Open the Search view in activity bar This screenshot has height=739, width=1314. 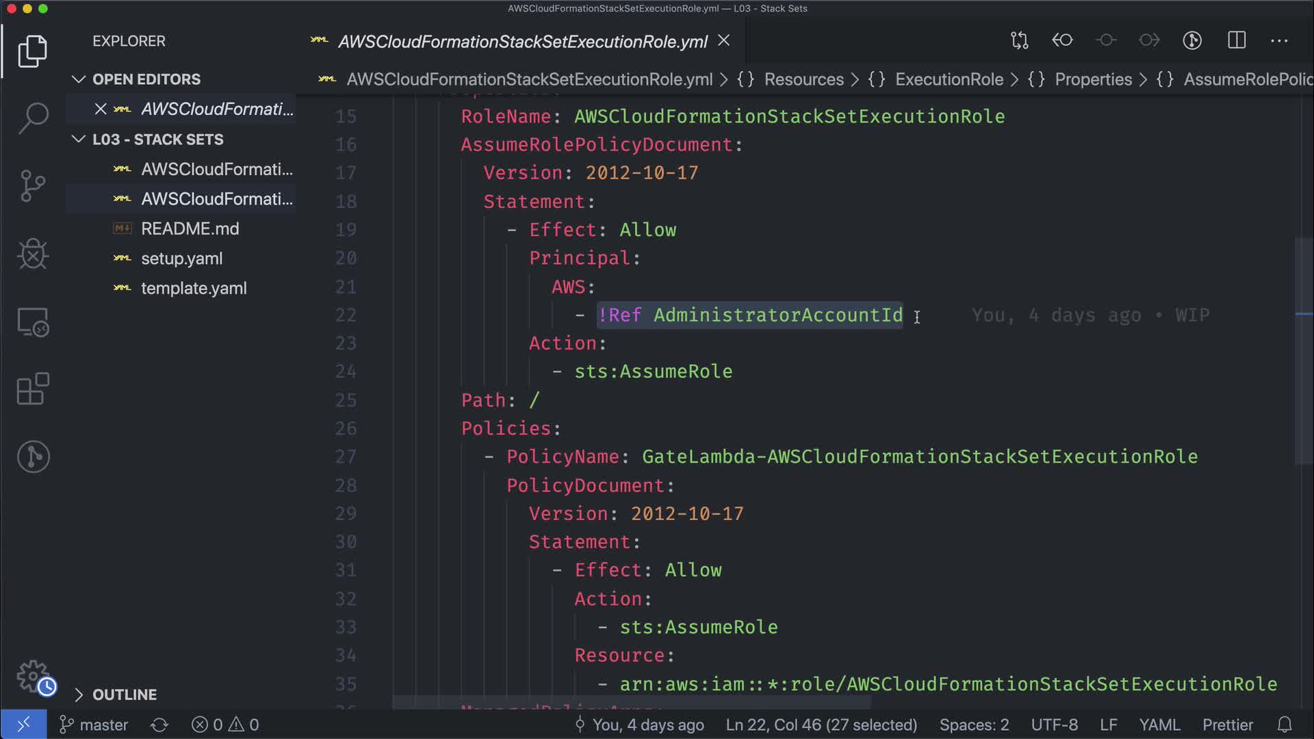[33, 118]
